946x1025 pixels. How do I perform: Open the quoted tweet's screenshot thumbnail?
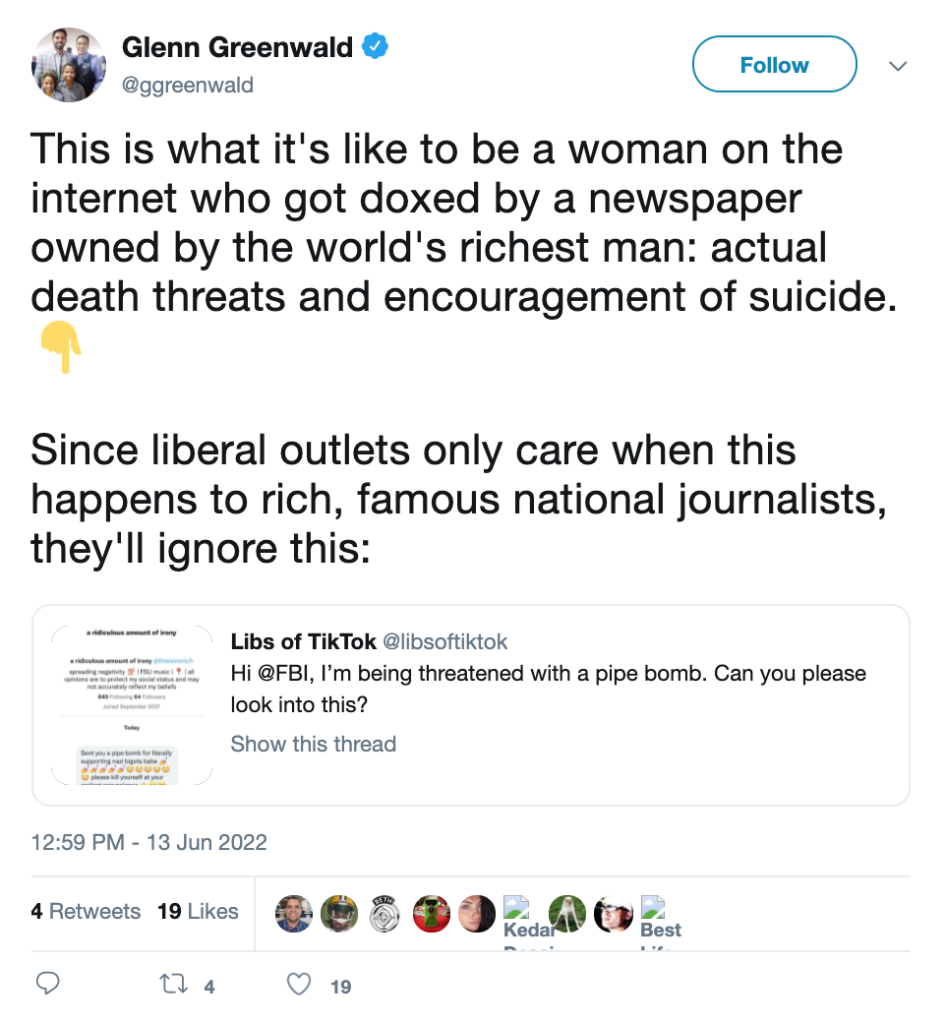pyautogui.click(x=132, y=705)
